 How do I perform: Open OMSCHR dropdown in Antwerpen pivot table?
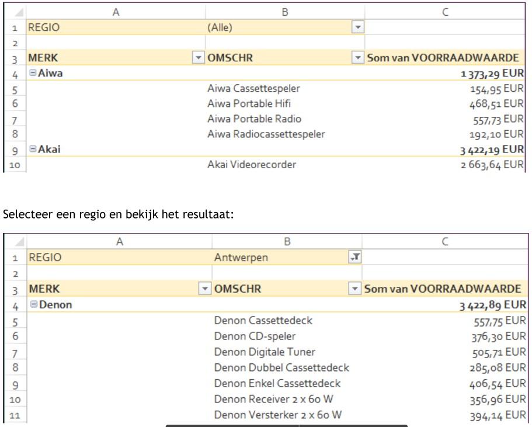pyautogui.click(x=354, y=289)
